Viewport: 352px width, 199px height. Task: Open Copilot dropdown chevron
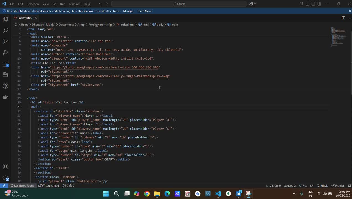255,4
